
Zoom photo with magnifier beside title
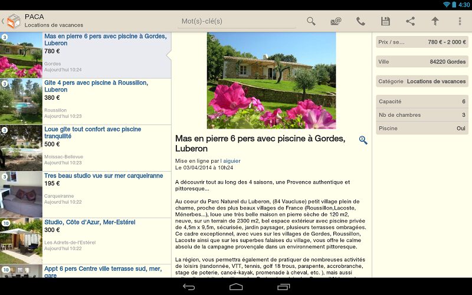click(363, 140)
